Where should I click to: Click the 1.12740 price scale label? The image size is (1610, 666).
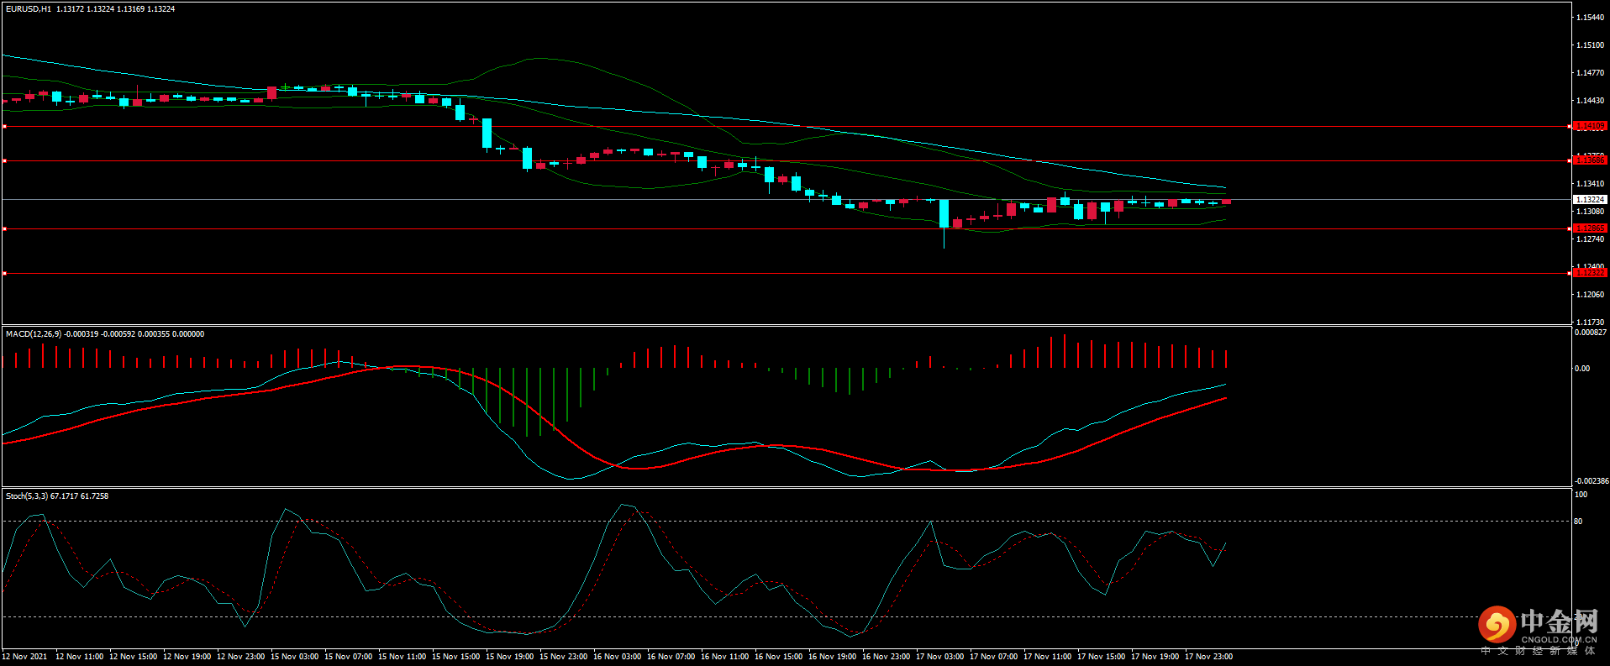(x=1591, y=239)
